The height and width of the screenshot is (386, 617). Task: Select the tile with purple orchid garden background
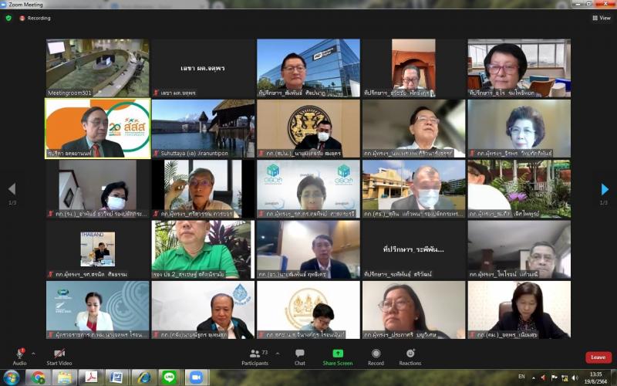click(519, 189)
